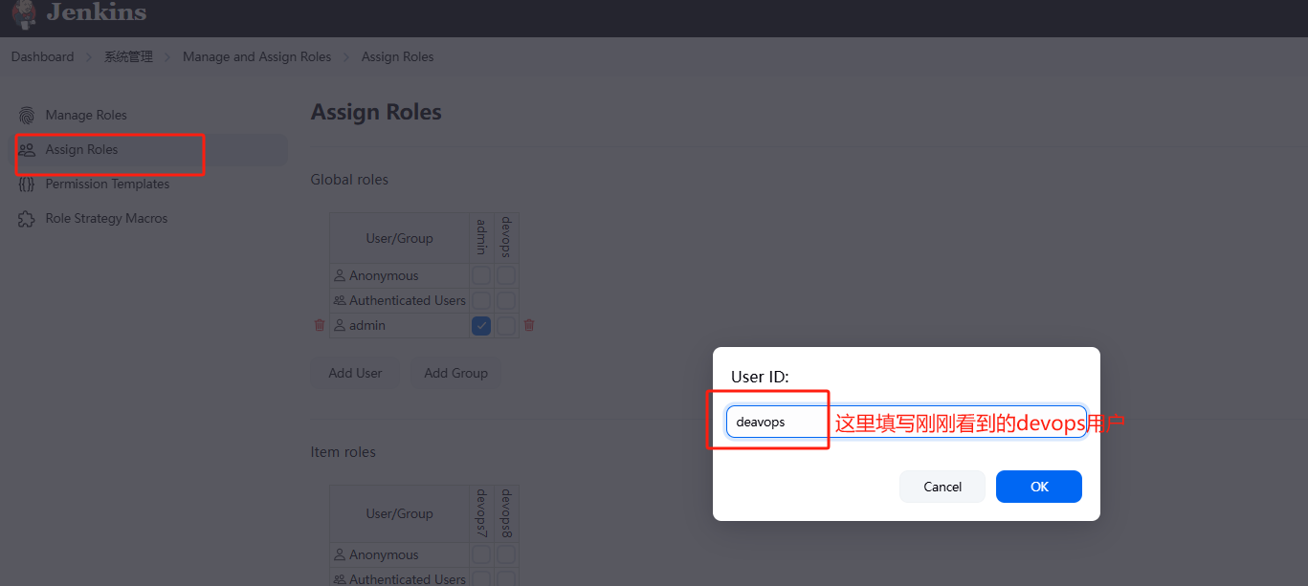Open Assign Roles in the sidebar

point(148,149)
